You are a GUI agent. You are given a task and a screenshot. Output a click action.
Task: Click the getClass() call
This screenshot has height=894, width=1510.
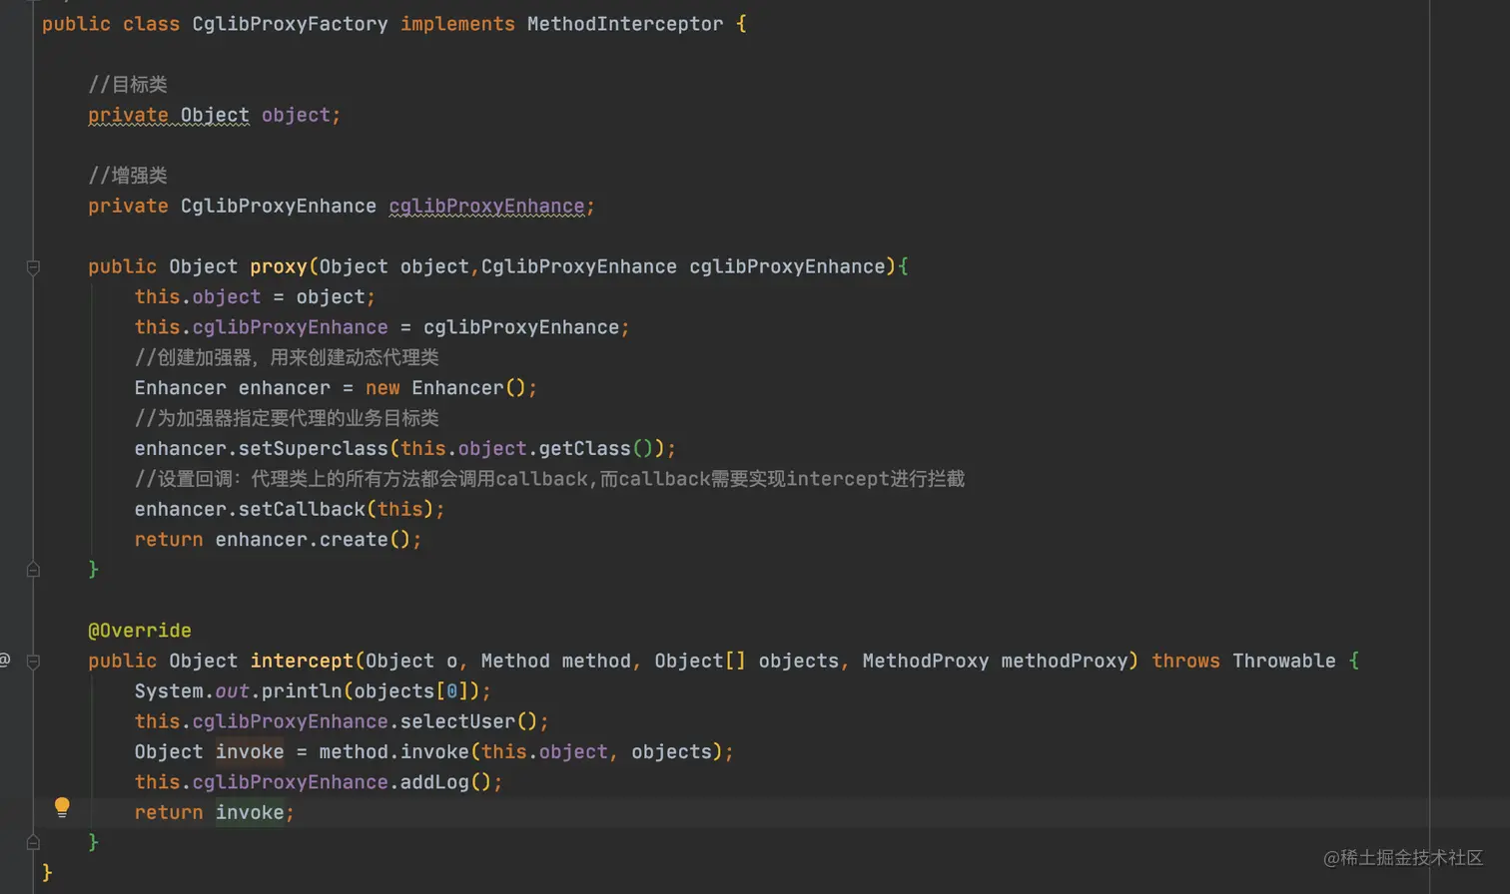coord(595,448)
